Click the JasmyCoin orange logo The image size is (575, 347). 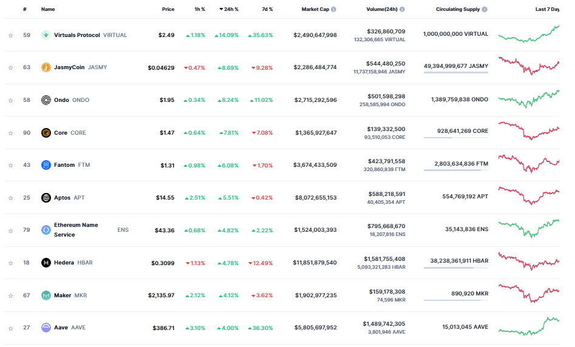(x=46, y=67)
